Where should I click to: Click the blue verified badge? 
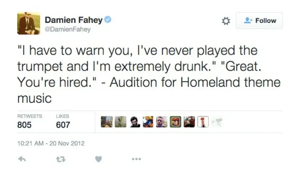pos(108,20)
